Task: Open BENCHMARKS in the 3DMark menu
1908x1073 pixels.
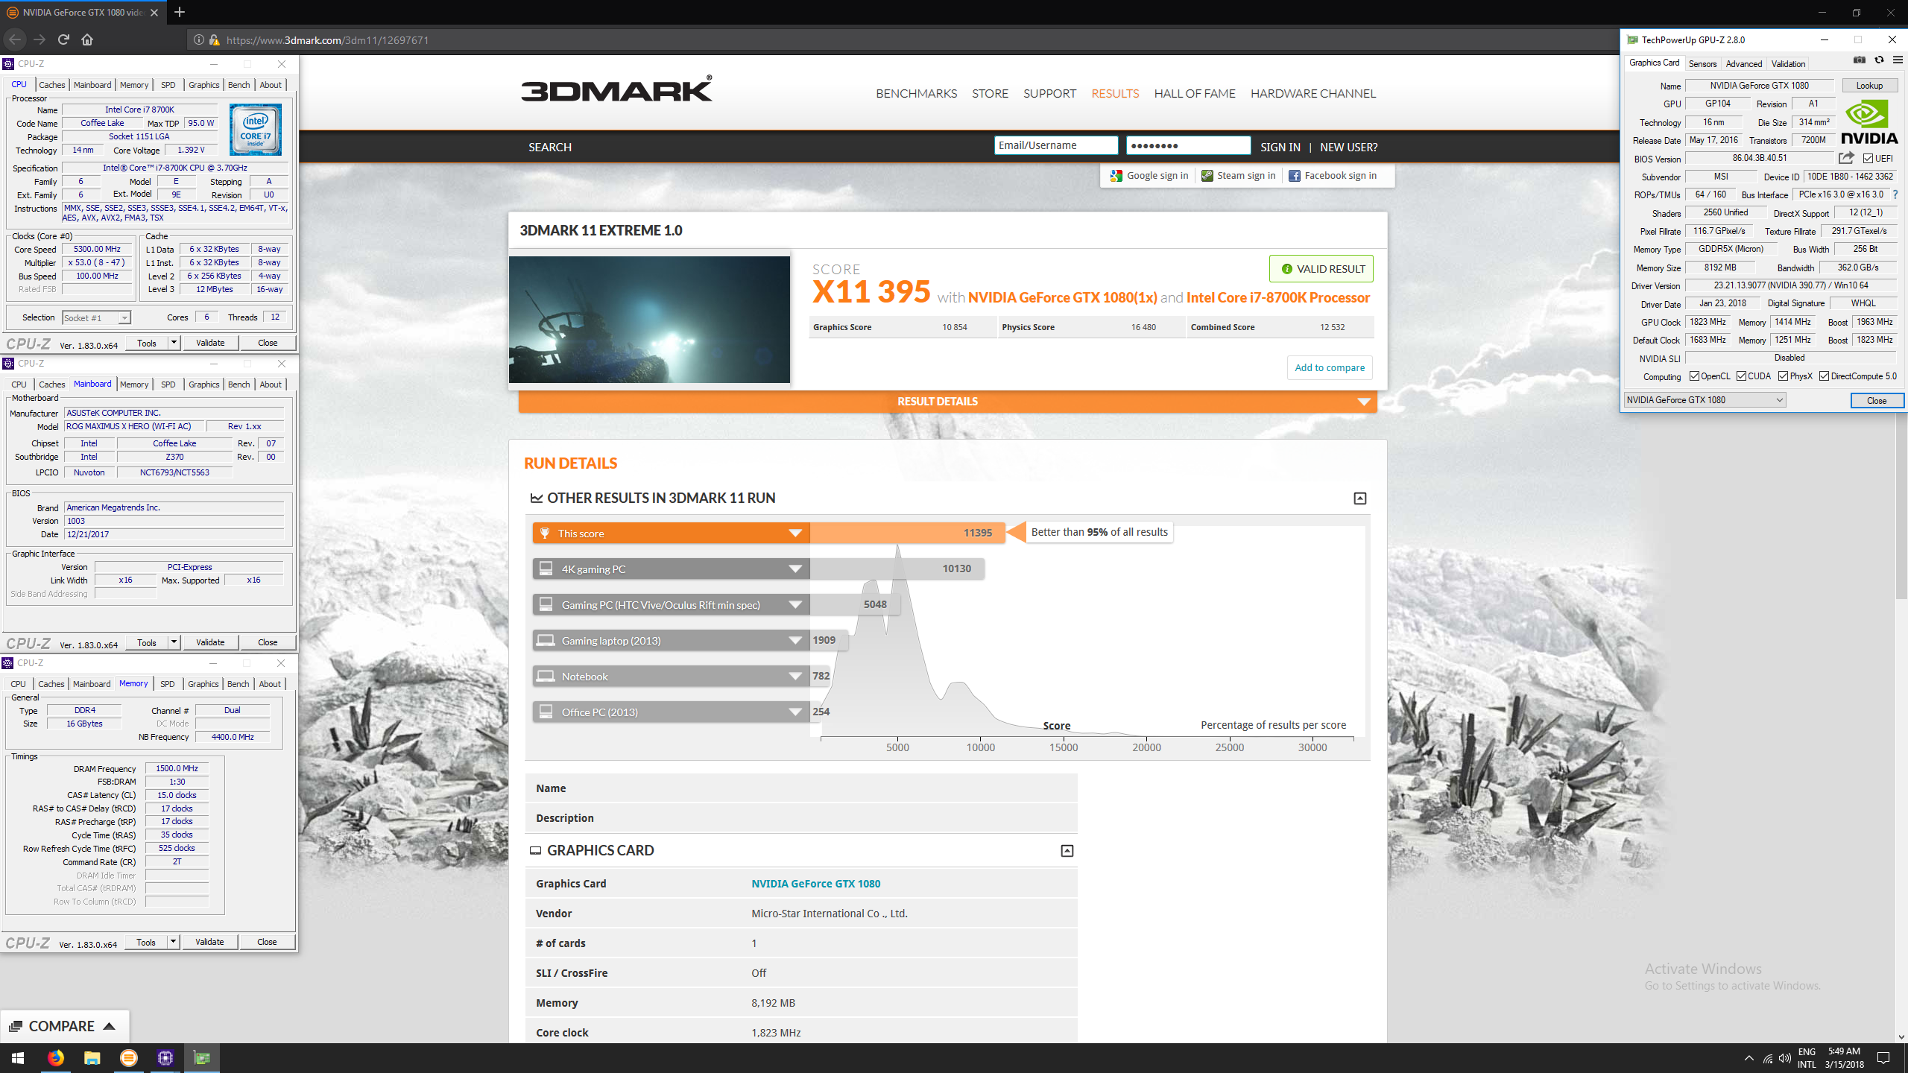Action: [x=916, y=93]
